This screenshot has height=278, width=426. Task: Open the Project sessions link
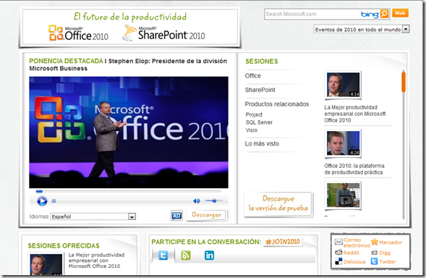(254, 114)
